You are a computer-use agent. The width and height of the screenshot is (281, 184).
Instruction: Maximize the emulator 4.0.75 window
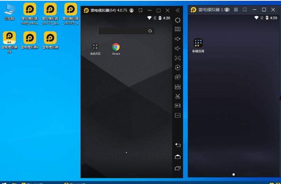[x=158, y=10]
